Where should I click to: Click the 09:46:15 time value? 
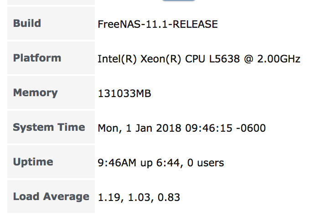pyautogui.click(x=209, y=129)
